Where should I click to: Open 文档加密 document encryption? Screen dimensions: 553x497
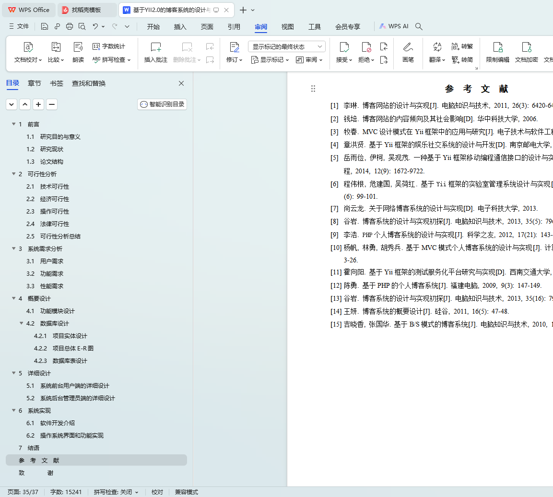point(526,53)
